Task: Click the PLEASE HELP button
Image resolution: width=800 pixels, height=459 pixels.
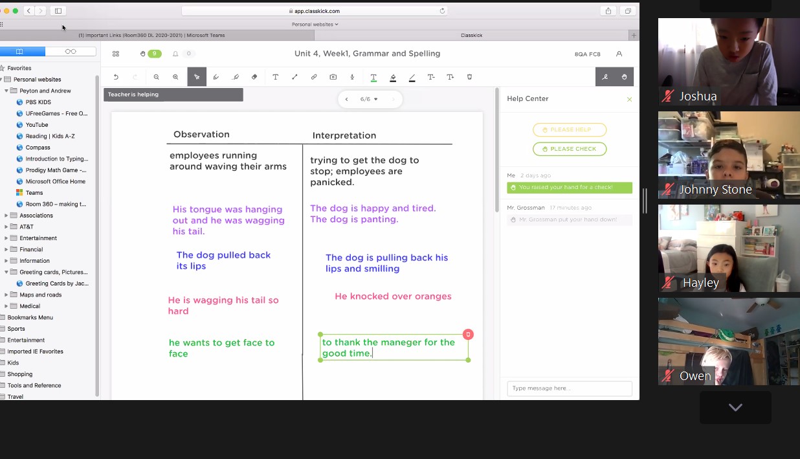Action: tap(570, 129)
